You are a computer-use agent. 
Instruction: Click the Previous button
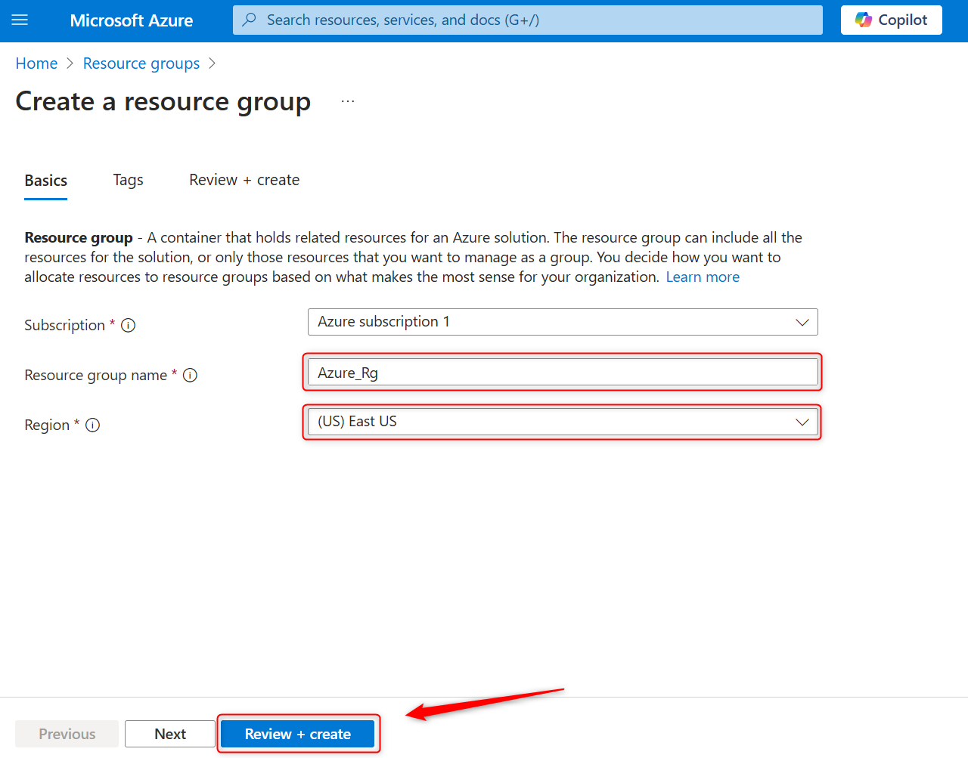click(67, 734)
